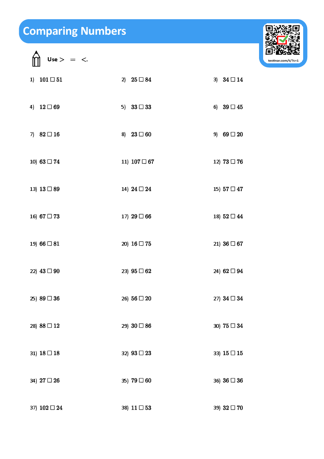
Task: Click the answer box in problem 5
Action: click(x=141, y=107)
